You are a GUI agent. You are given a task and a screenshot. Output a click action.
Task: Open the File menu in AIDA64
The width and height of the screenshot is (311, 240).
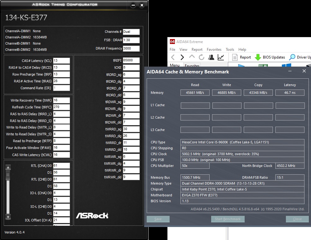point(172,50)
